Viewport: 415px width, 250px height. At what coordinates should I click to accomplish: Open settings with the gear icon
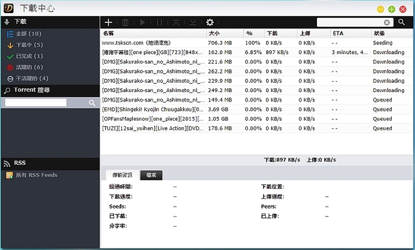[x=210, y=22]
